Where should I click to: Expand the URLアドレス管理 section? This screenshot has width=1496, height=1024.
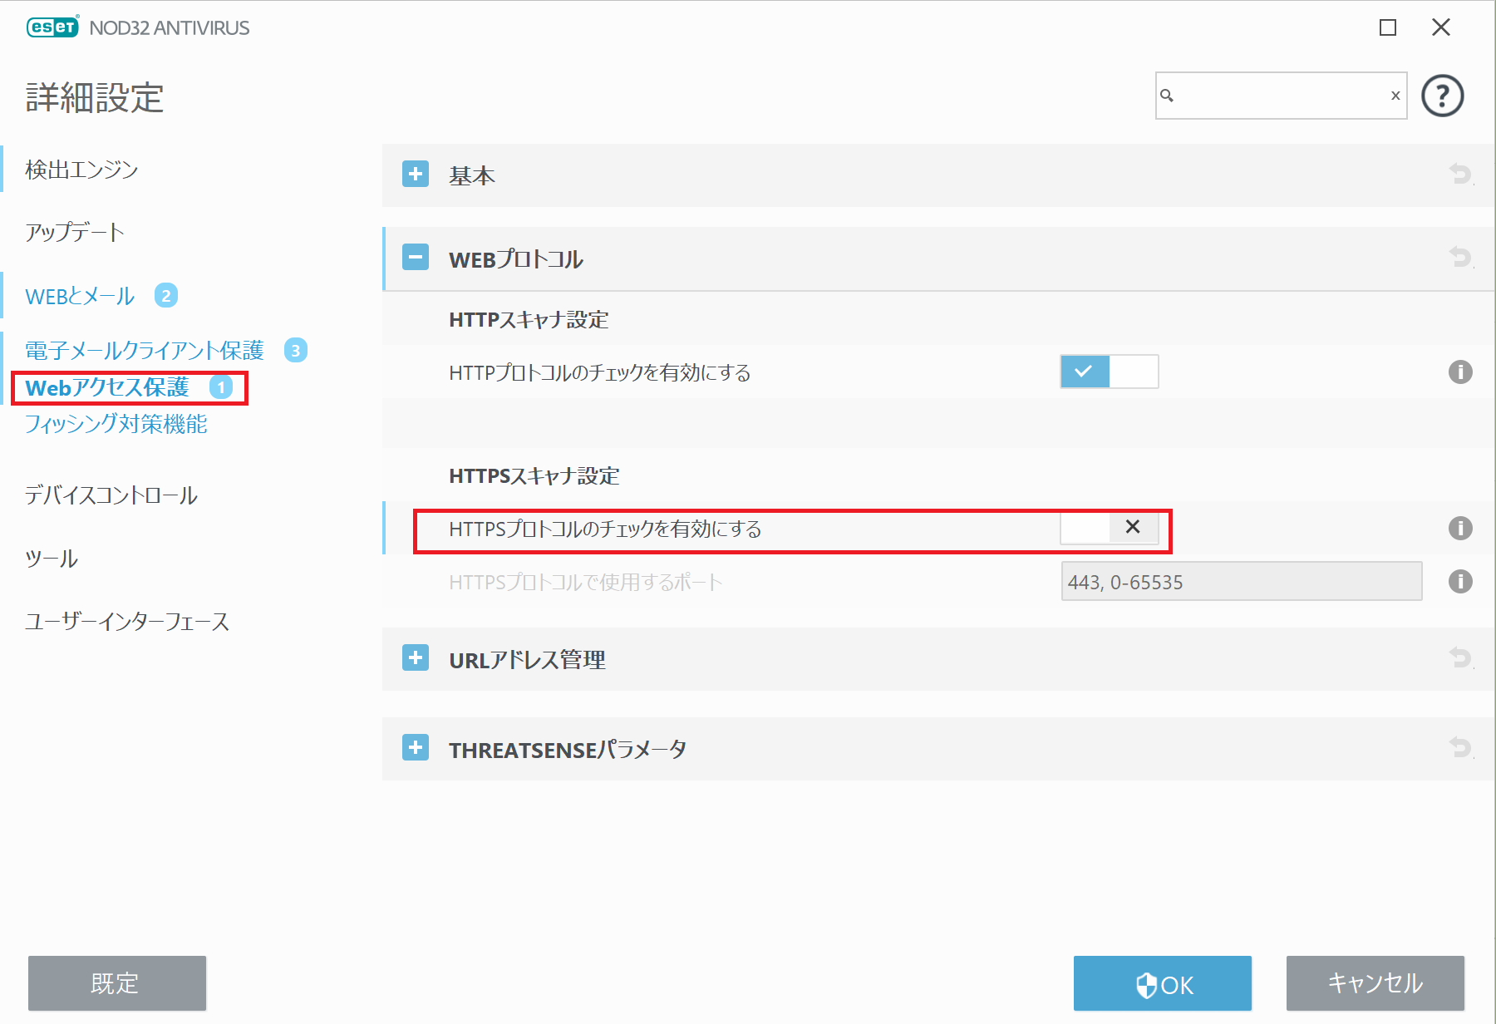[416, 658]
